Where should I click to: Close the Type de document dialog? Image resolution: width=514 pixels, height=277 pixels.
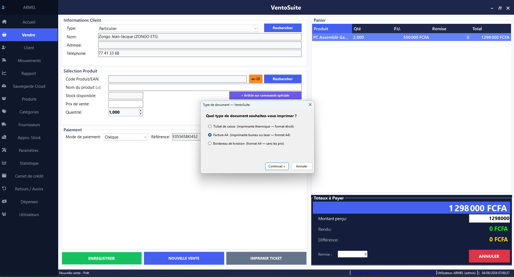coord(310,105)
